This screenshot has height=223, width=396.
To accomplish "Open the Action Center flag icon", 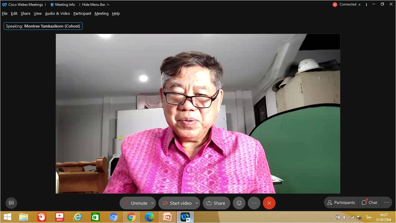I will tap(359, 217).
